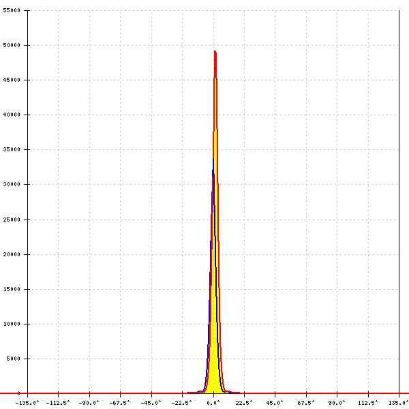The height and width of the screenshot is (409, 409).
Task: Click the -45.0° x-axis label
Action: point(151,403)
